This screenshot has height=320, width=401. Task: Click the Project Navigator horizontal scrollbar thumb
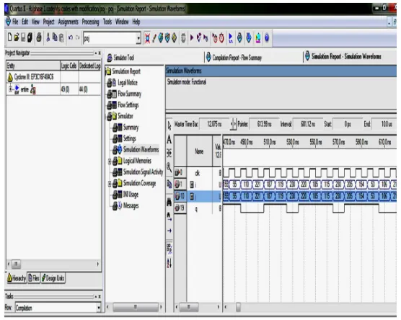click(16, 264)
